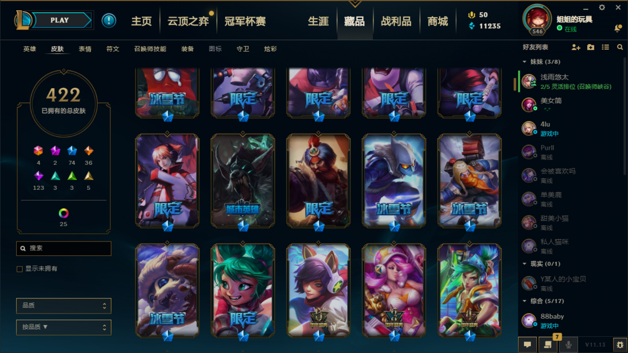Open the 品质 filter dropdown
Screen dimensions: 628x353
(64, 305)
